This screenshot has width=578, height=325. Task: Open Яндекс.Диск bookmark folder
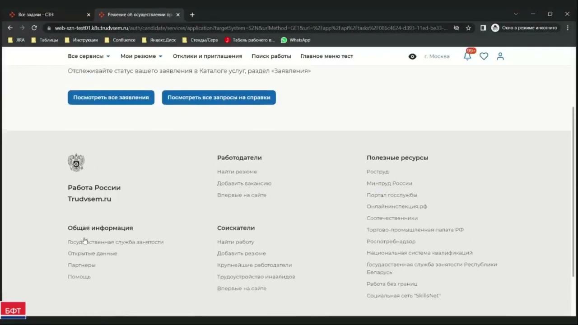(158, 40)
